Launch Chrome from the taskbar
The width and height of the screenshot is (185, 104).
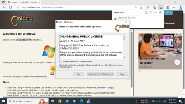pos(60,101)
